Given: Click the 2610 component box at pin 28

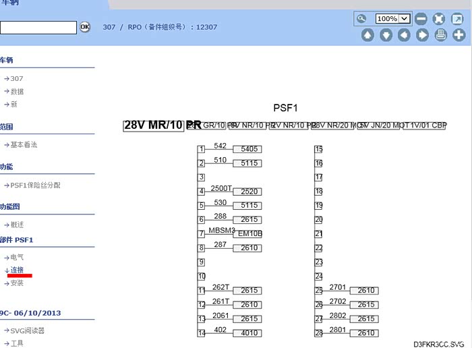Looking at the screenshot, I should coord(364,333).
